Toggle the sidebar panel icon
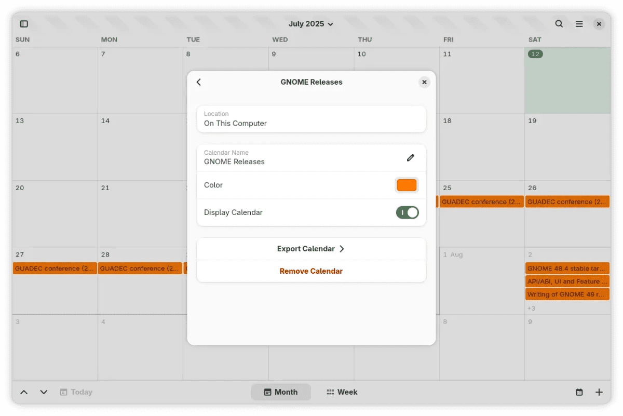Image resolution: width=623 pixels, height=416 pixels. [x=24, y=24]
